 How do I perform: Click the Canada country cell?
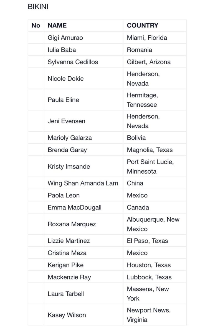coord(138,207)
